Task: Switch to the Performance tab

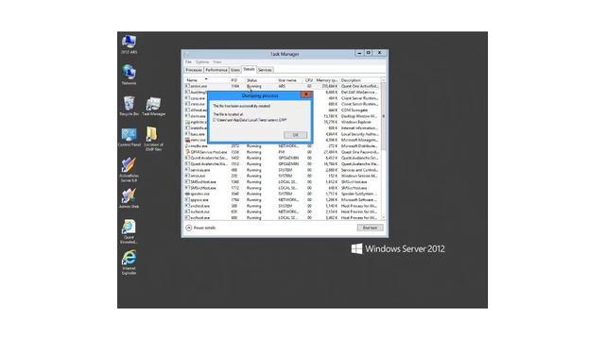Action: [x=216, y=70]
